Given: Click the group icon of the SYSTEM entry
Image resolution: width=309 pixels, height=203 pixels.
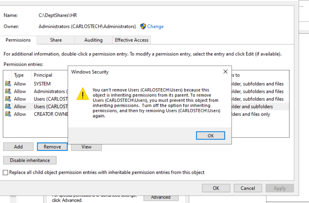Looking at the screenshot, I should [x=8, y=84].
